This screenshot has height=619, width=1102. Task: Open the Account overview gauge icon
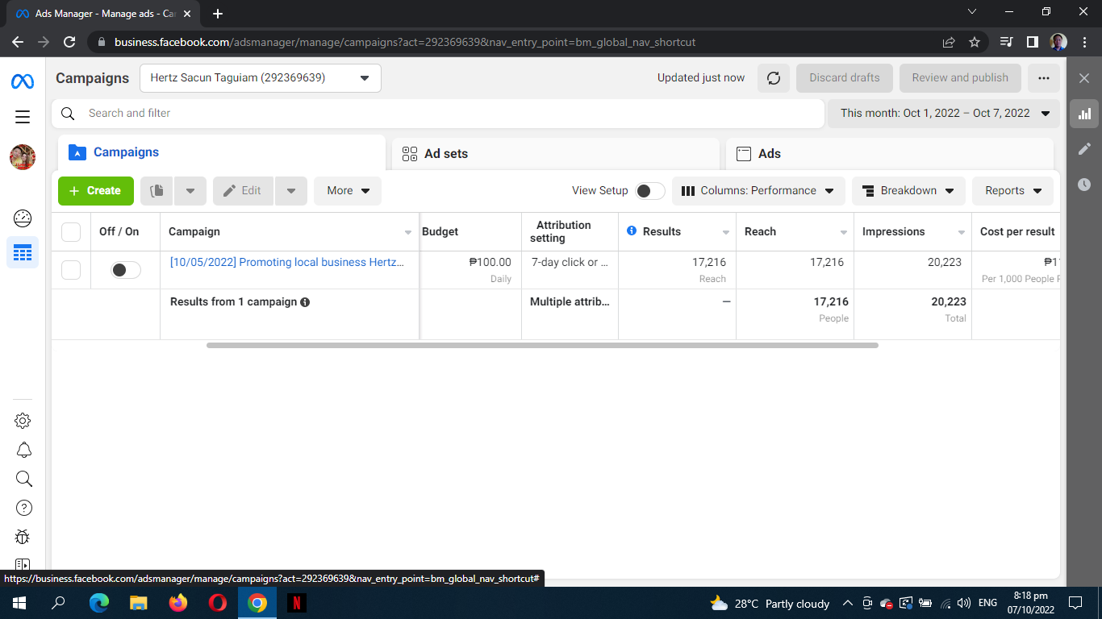click(23, 218)
